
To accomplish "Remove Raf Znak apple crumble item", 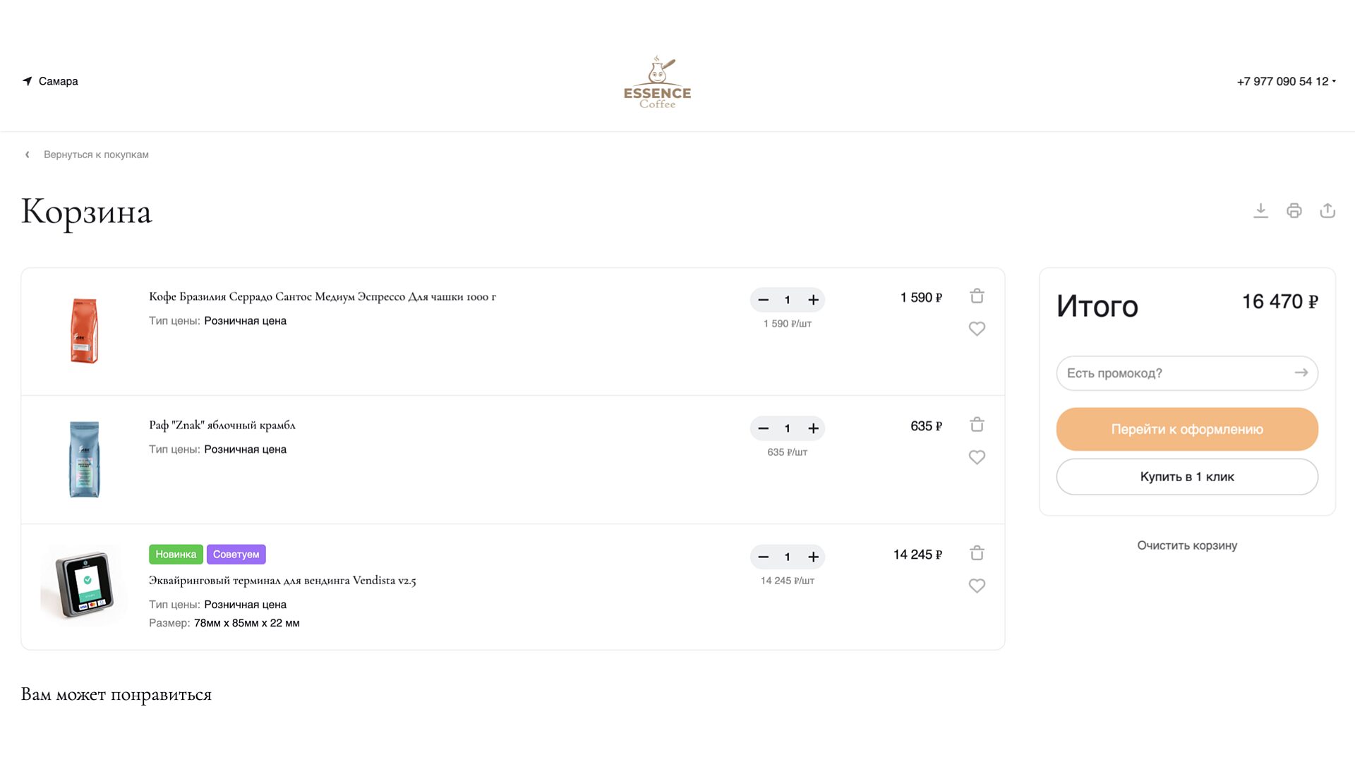I will click(977, 425).
